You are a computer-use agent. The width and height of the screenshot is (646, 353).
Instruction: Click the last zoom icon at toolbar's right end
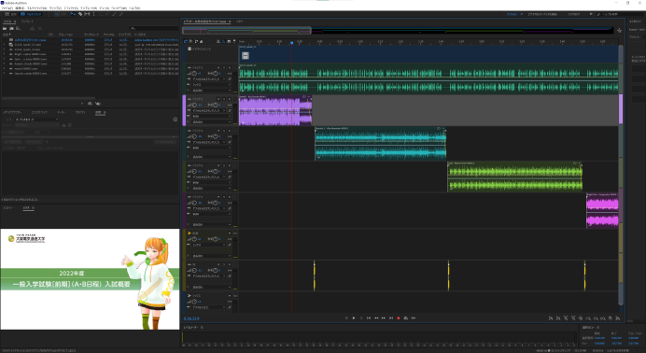pyautogui.click(x=618, y=318)
